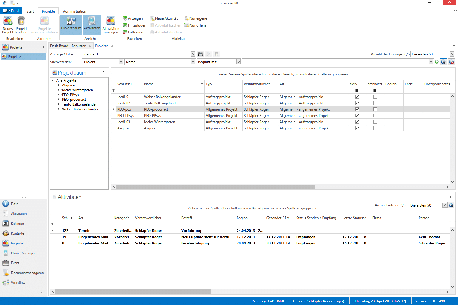Click Aktivitäten anzeigen ribbon icon
Viewport: 458px width, 305px height.
pyautogui.click(x=111, y=25)
